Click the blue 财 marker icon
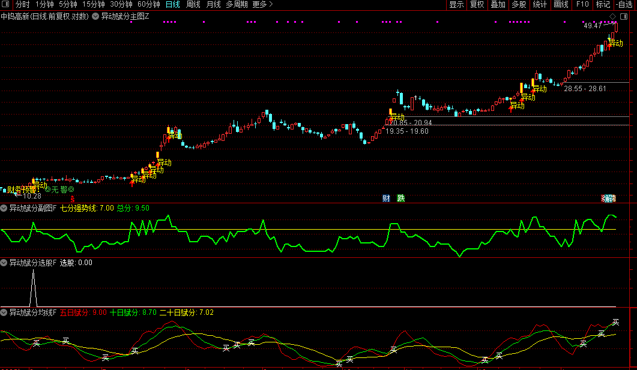 coord(386,198)
